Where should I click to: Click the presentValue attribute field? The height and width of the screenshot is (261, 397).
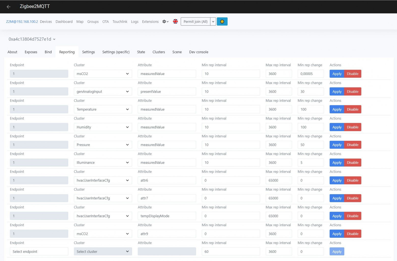[167, 91]
